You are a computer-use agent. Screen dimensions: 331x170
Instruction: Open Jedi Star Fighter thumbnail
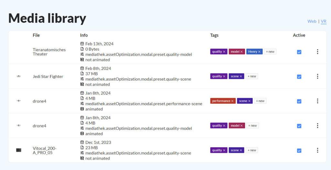tap(18, 76)
